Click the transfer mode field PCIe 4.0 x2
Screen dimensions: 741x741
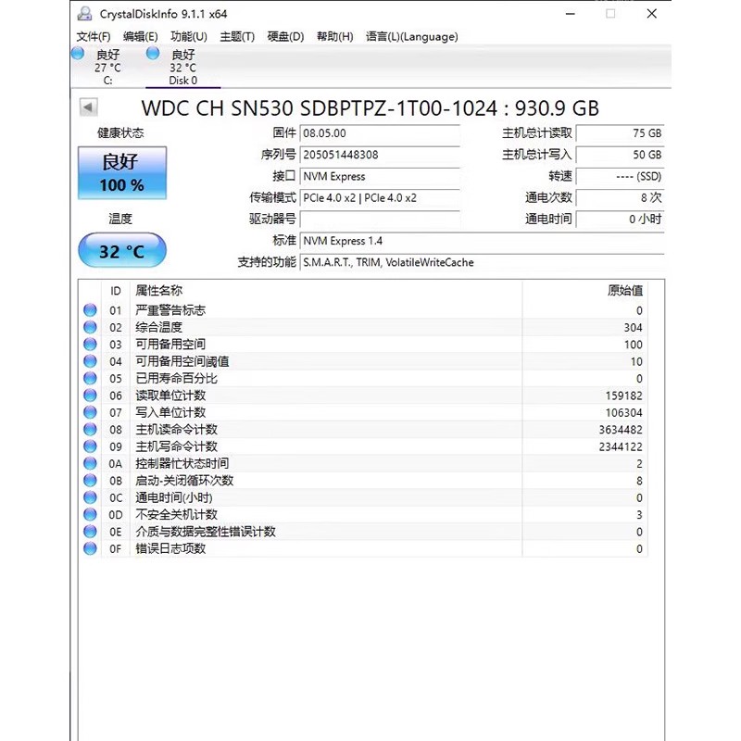pyautogui.click(x=380, y=197)
